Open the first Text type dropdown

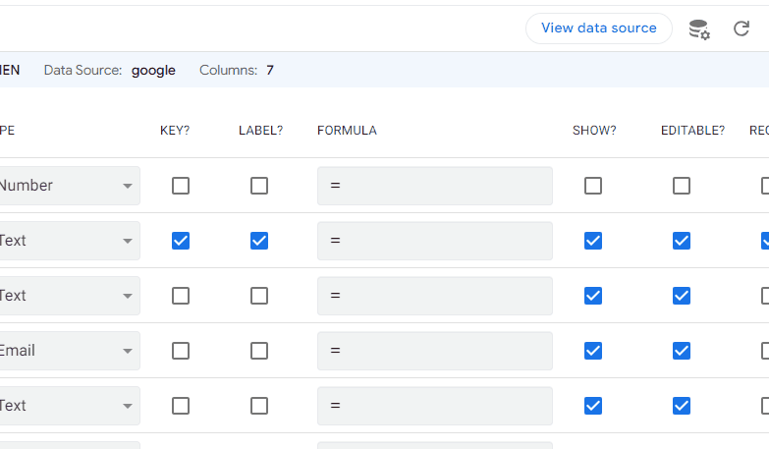point(69,241)
